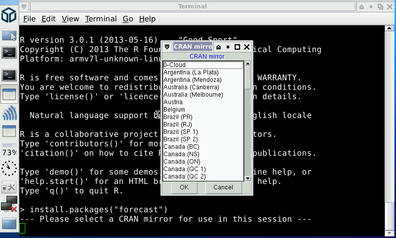Open the file manager folder icon in the side panel

click(9, 35)
